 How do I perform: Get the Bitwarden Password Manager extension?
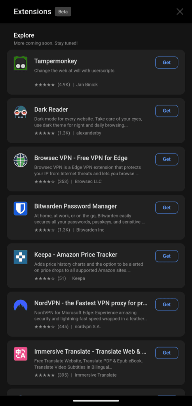tap(167, 208)
